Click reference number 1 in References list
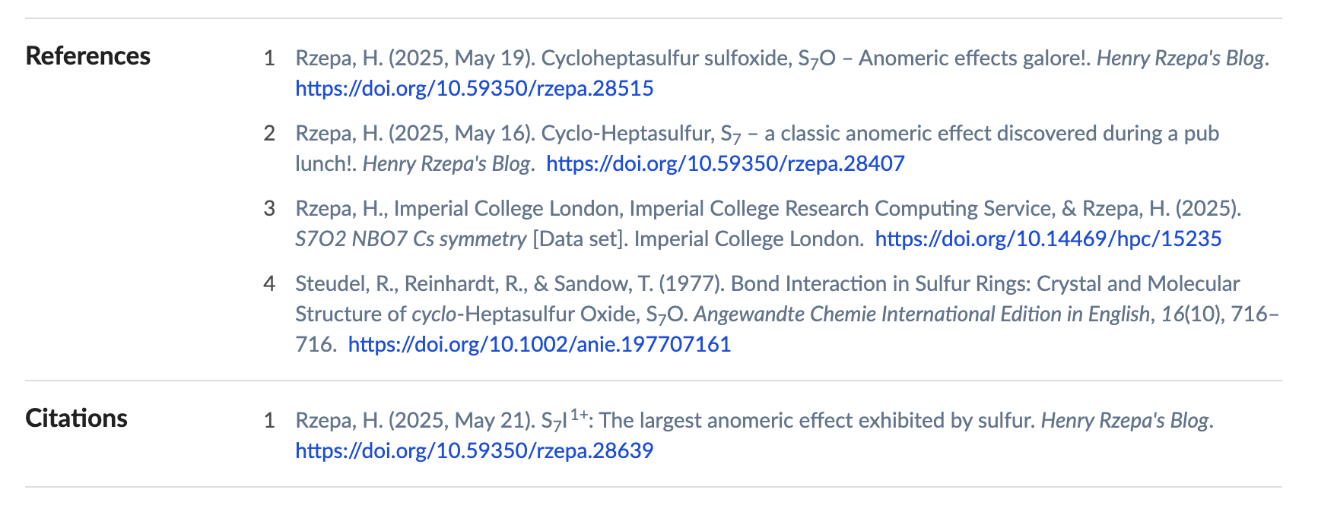The width and height of the screenshot is (1337, 515). 269,58
